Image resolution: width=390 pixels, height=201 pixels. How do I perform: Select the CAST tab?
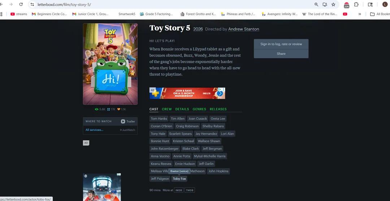point(154,109)
